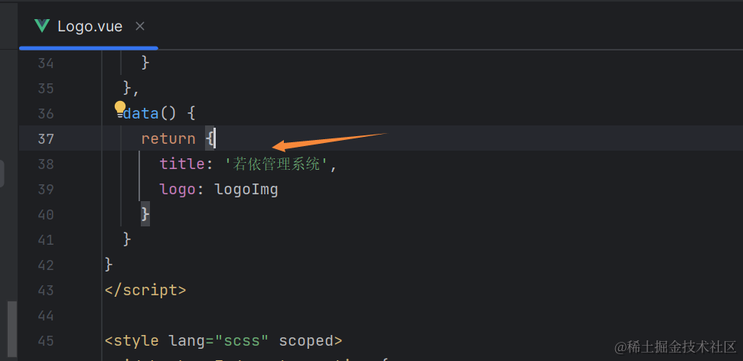Close the Logo.vue tab

click(140, 27)
